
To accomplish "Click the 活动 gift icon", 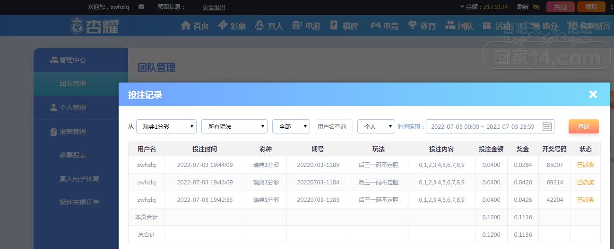I will (x=487, y=25).
